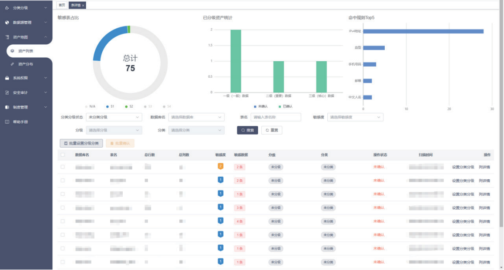Click the 制度管理 sidebar icon
504x270 pixels.
click(x=7, y=107)
